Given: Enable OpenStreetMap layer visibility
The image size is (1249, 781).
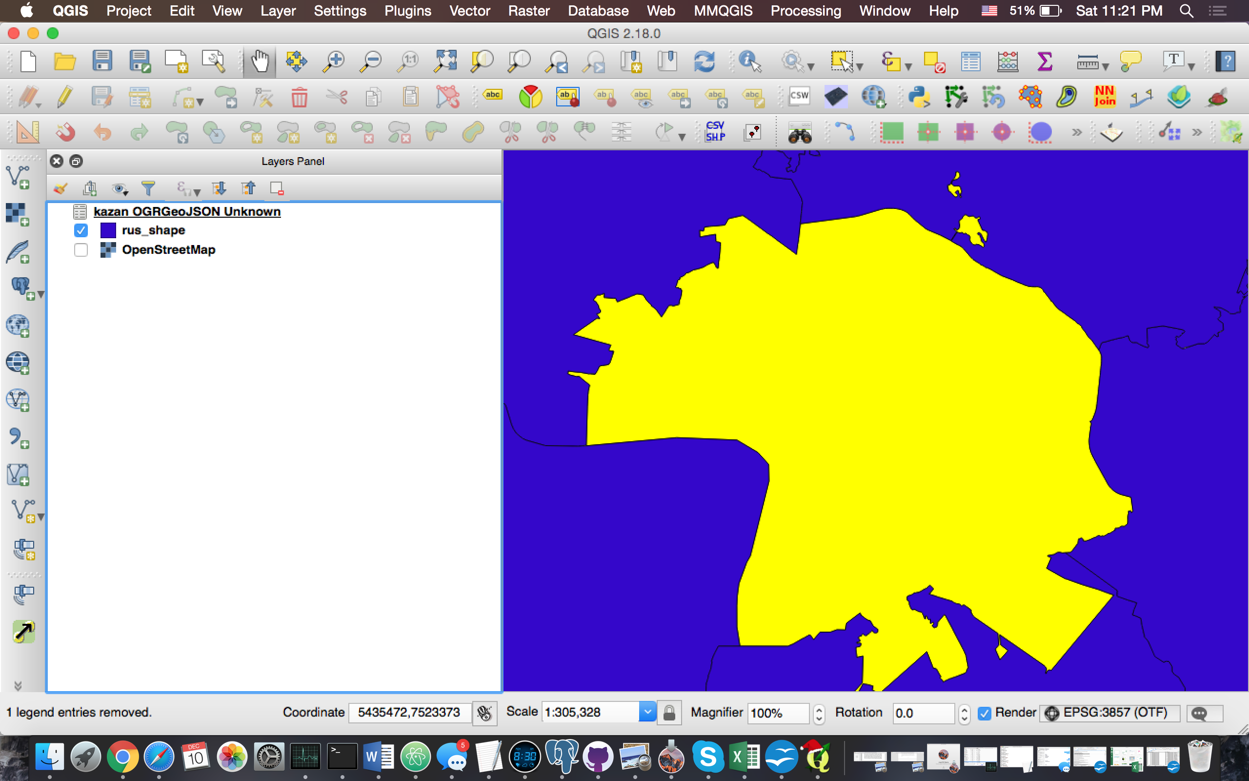Looking at the screenshot, I should click(81, 250).
